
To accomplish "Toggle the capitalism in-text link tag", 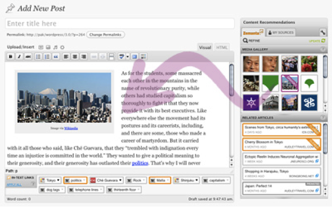I will [x=216, y=180].
